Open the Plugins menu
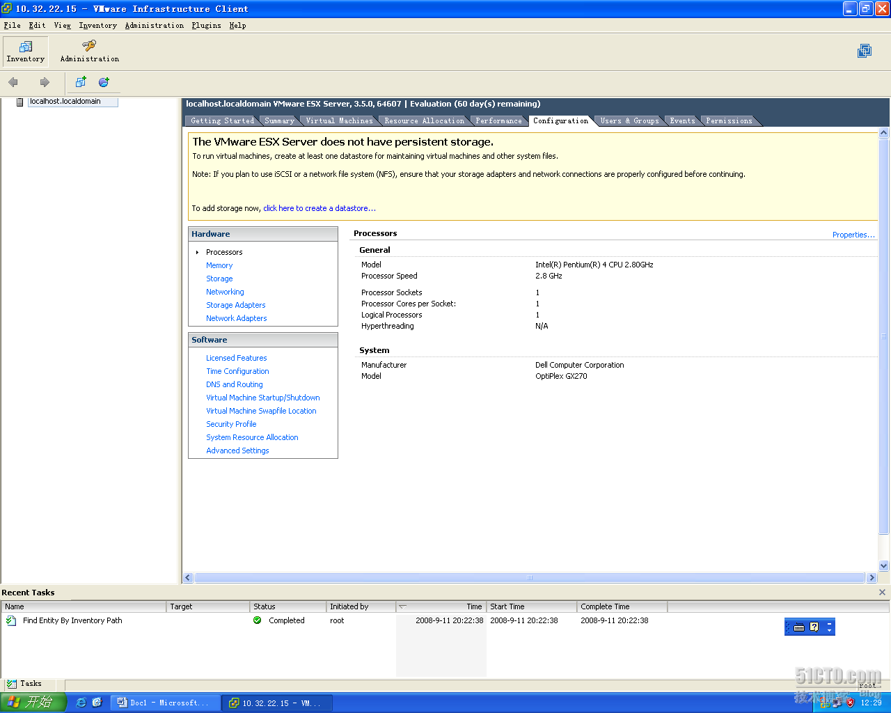This screenshot has width=891, height=713. click(x=207, y=26)
